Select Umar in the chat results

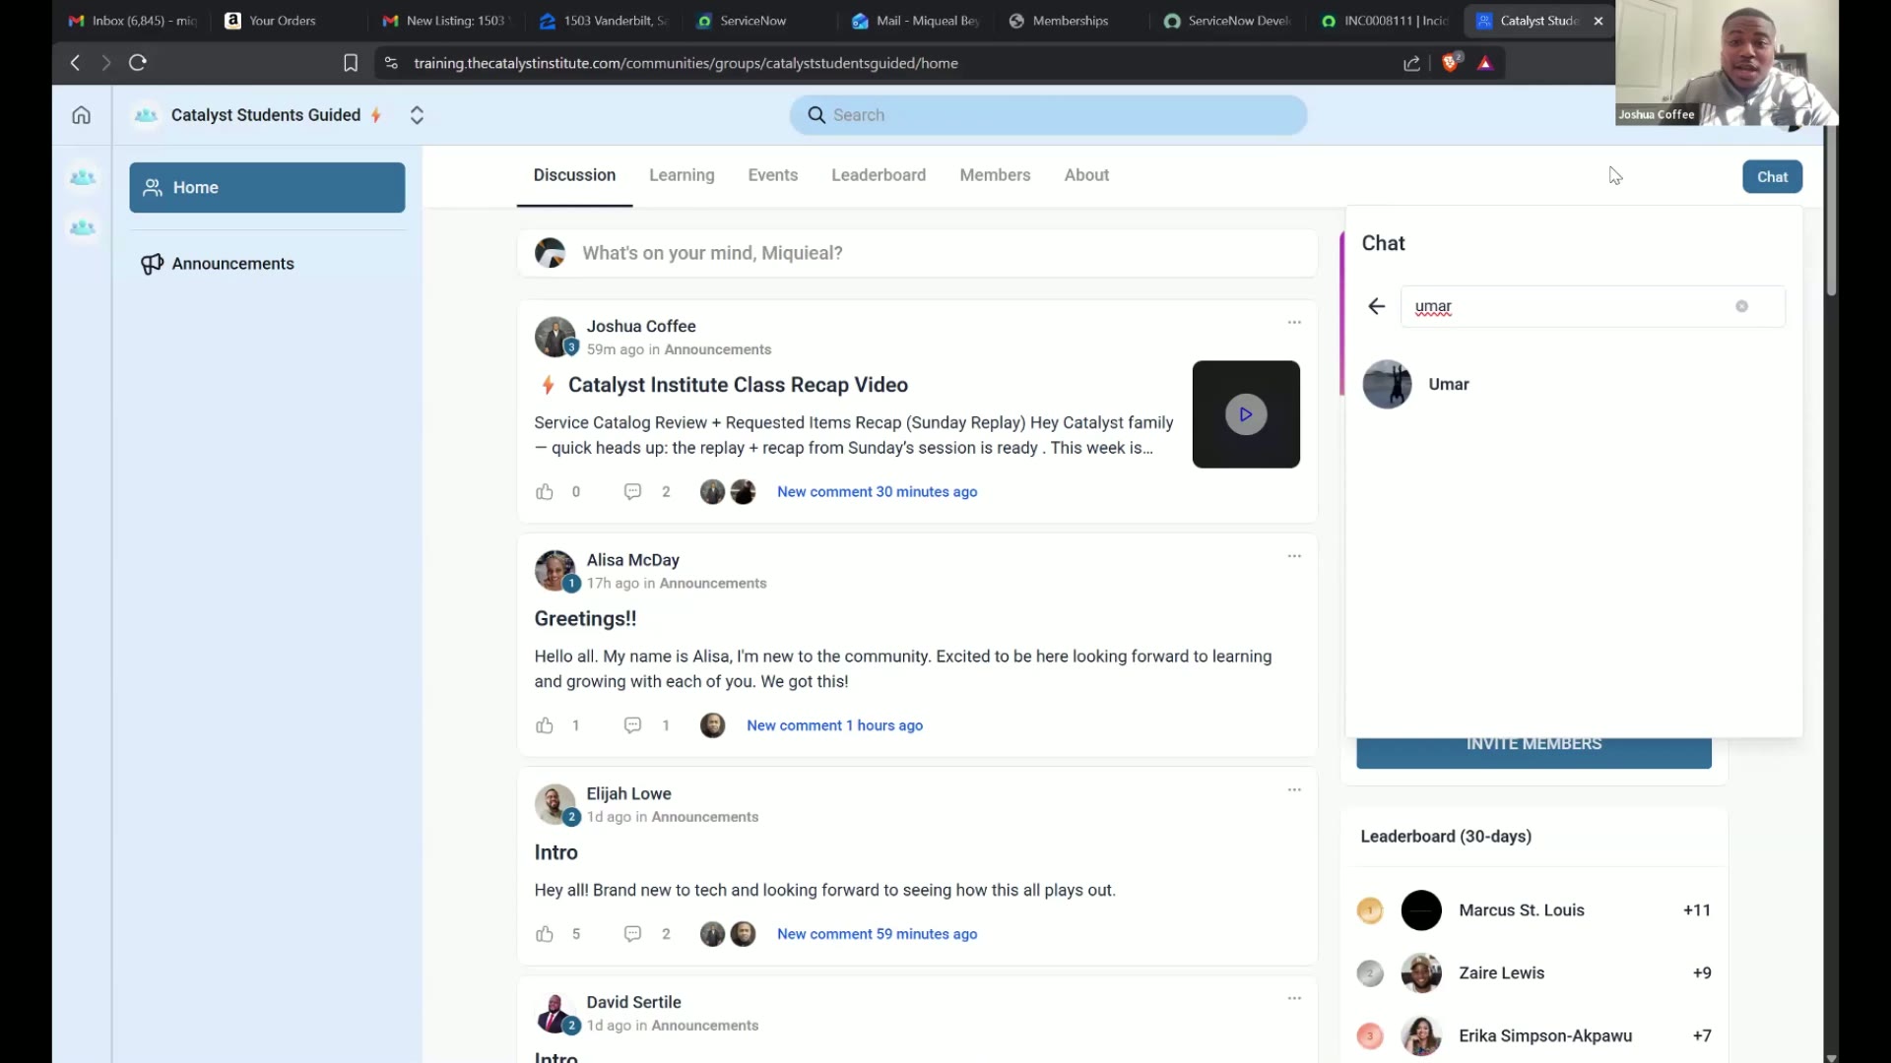click(1574, 384)
